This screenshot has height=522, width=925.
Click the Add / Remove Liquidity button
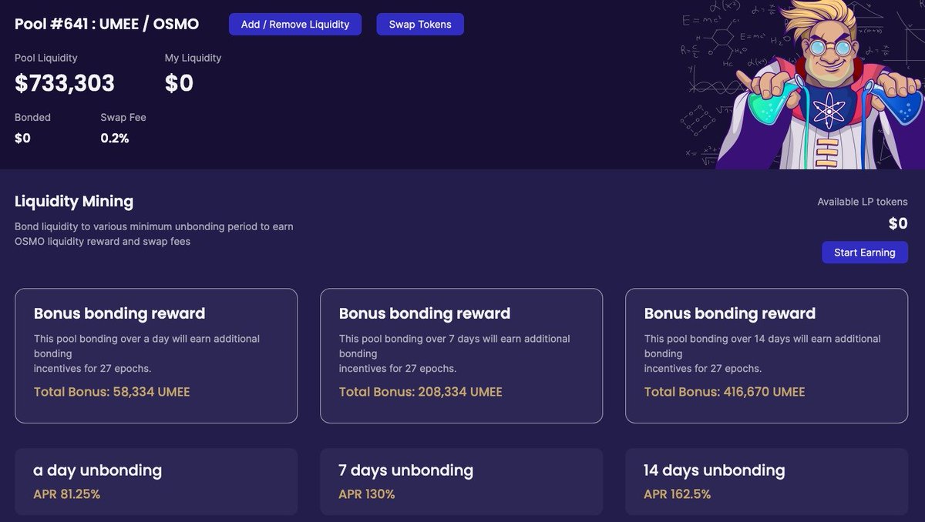[x=295, y=24]
